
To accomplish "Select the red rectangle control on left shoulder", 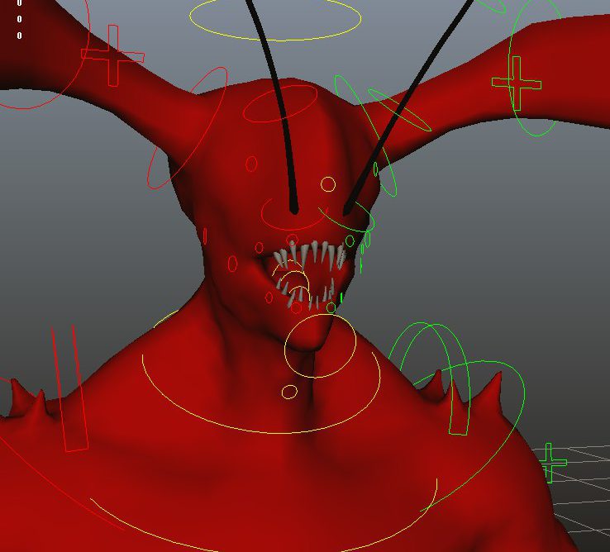I will click(x=69, y=388).
